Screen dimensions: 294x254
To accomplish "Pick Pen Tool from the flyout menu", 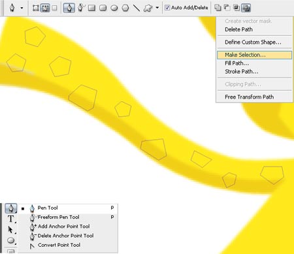I will 68,208.
